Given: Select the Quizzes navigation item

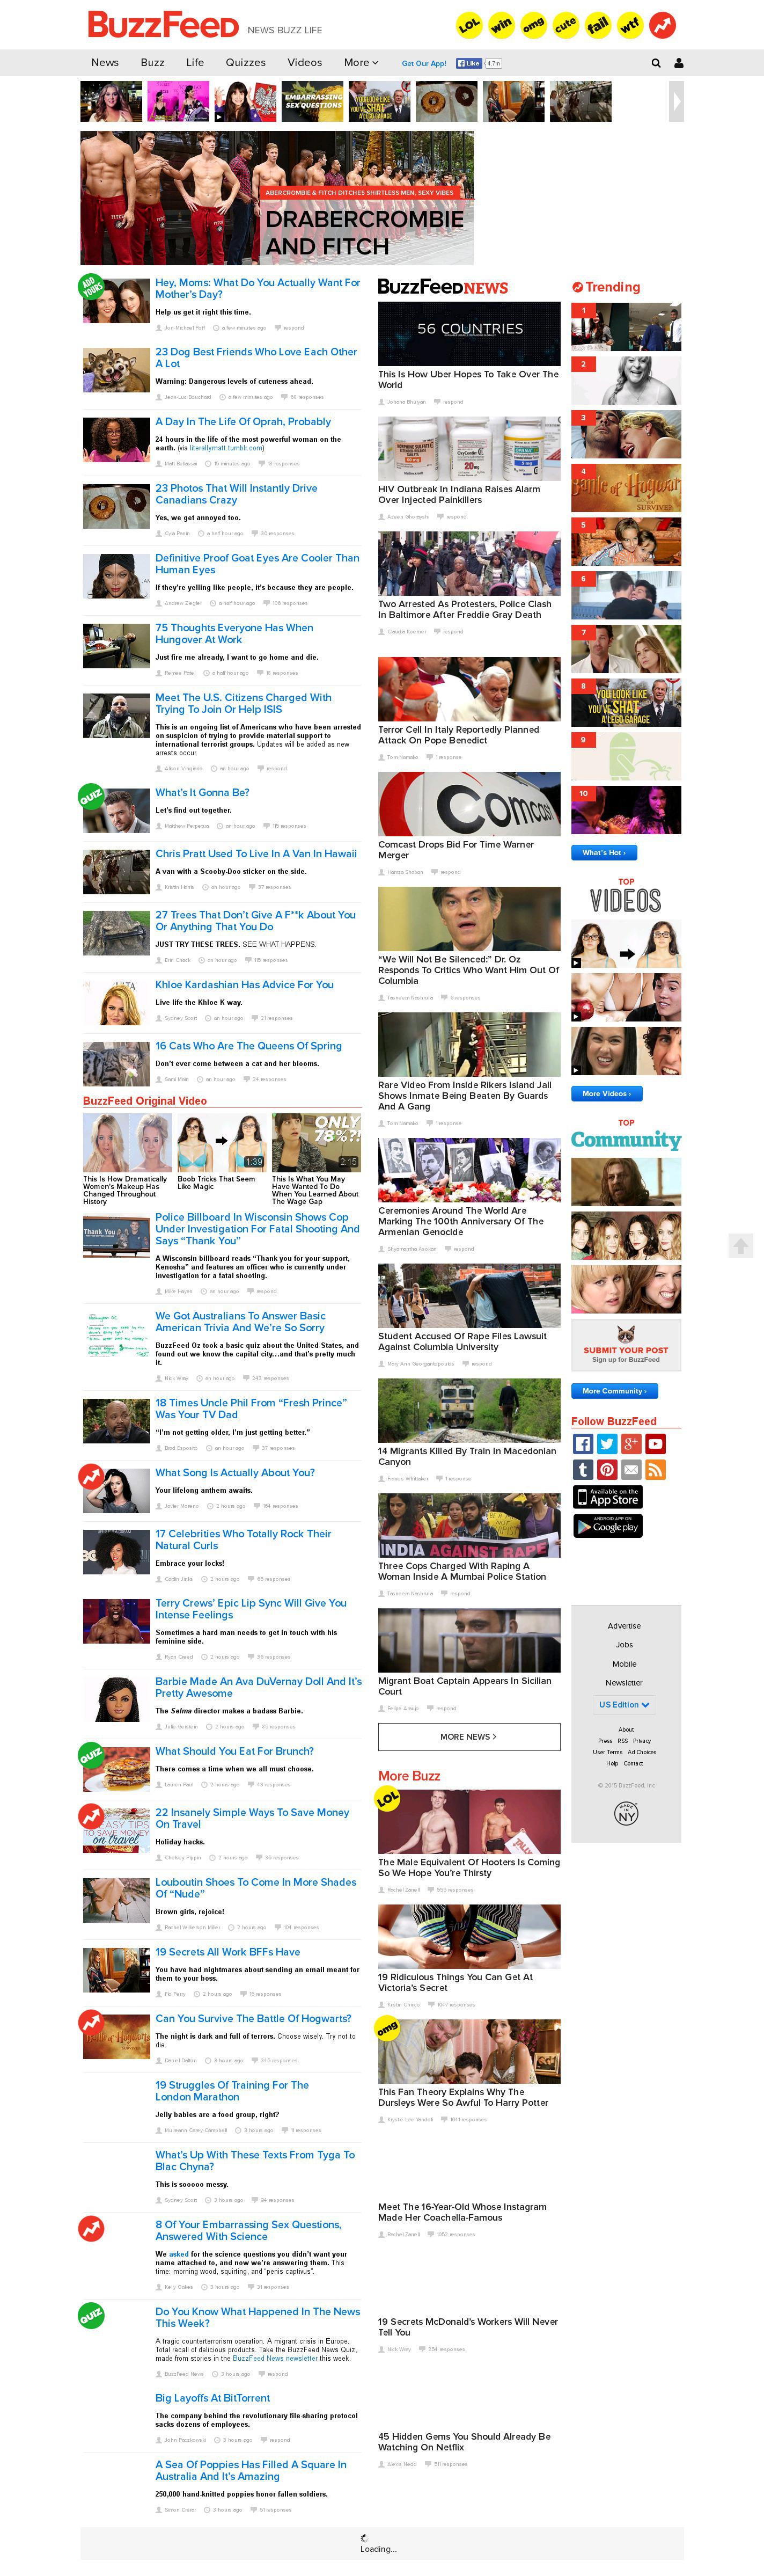Looking at the screenshot, I should click(245, 63).
